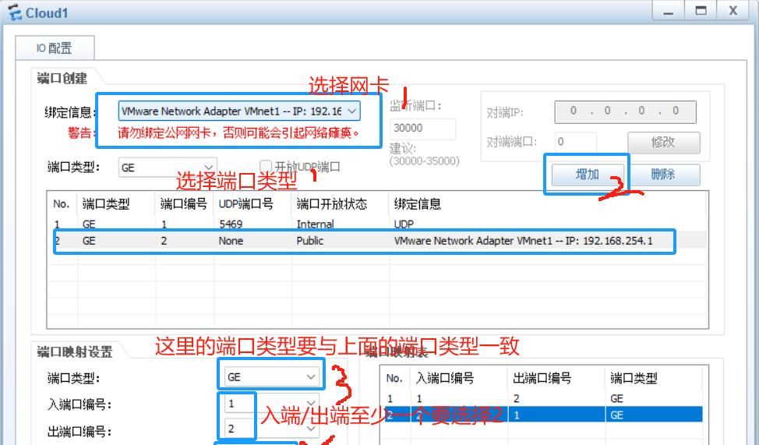Maximize the Cloud1 window

701,11
